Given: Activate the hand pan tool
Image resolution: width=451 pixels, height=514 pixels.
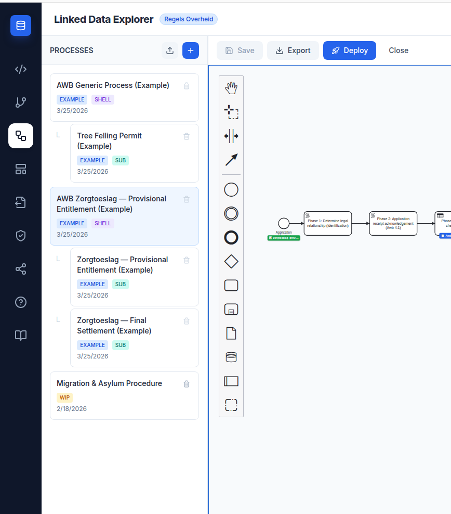Looking at the screenshot, I should point(231,87).
